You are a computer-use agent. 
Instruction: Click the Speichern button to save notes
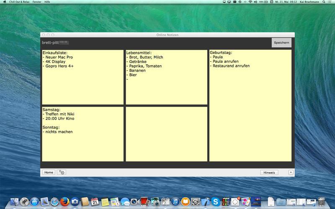(281, 43)
